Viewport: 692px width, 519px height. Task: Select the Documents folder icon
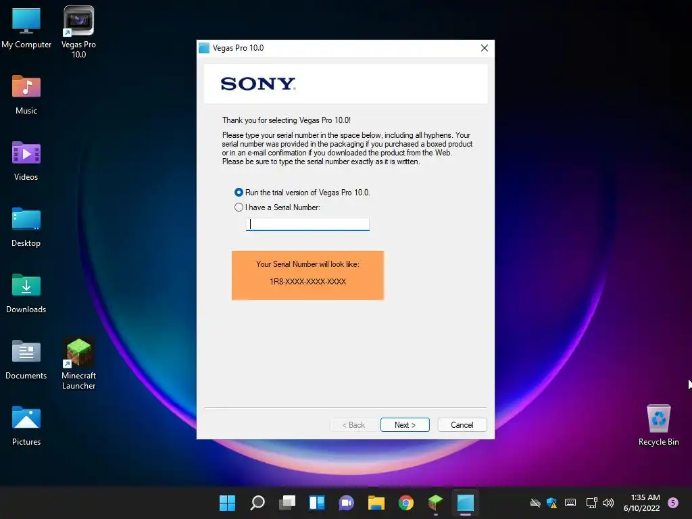(26, 360)
